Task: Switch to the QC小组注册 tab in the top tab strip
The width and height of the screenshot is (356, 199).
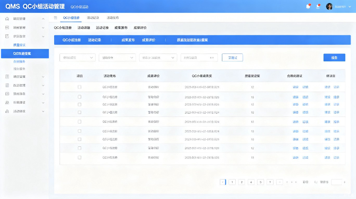Action: 71,18
